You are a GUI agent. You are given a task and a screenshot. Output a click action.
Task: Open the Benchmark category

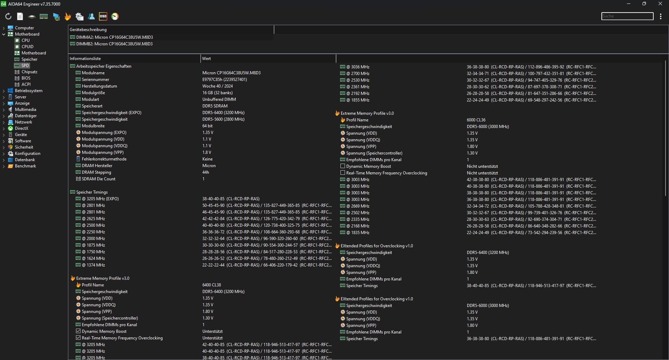point(25,166)
